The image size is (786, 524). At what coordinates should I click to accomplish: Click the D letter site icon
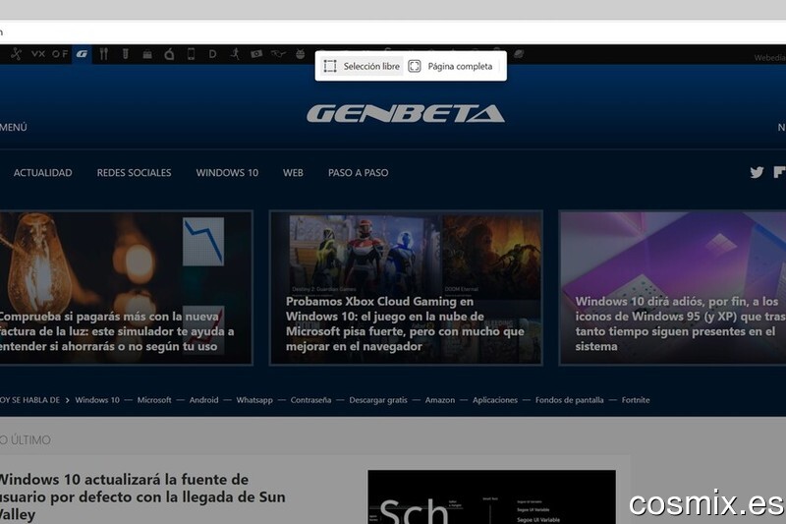coord(212,54)
